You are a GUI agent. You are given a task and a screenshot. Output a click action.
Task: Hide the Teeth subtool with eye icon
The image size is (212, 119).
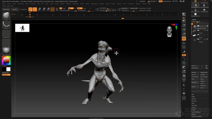(x=207, y=30)
